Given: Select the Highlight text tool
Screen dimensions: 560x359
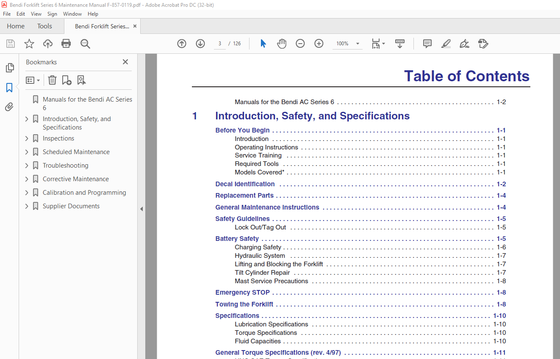Looking at the screenshot, I should (446, 44).
